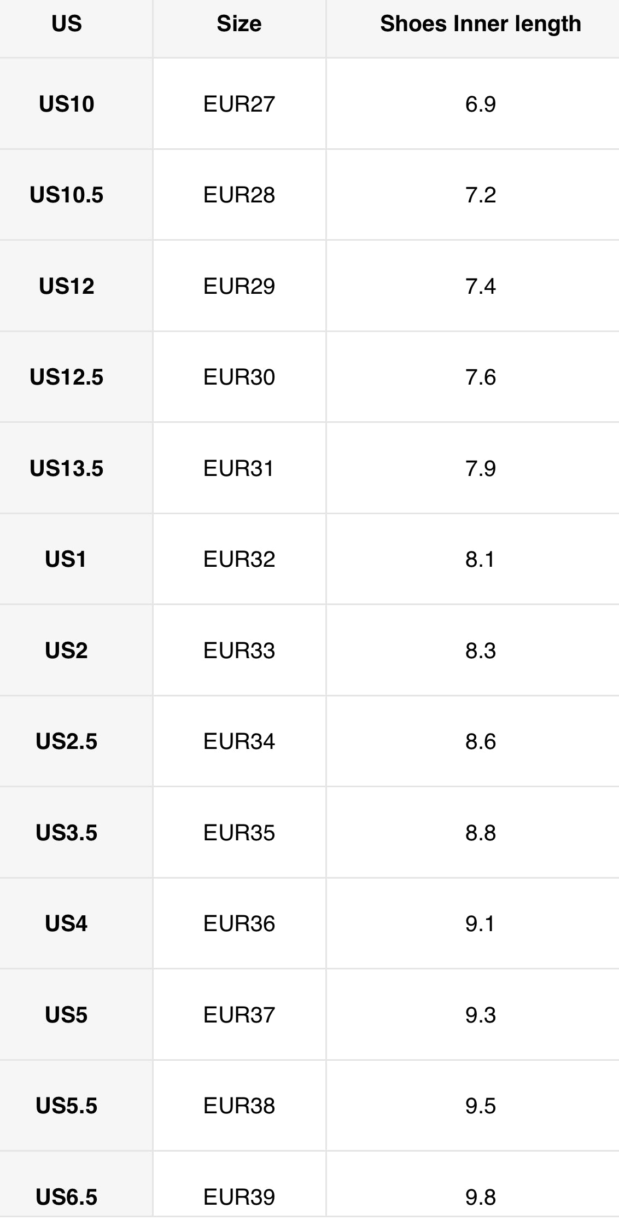Viewport: 619px width, 1220px height.
Task: Click the US column header
Action: (x=67, y=24)
